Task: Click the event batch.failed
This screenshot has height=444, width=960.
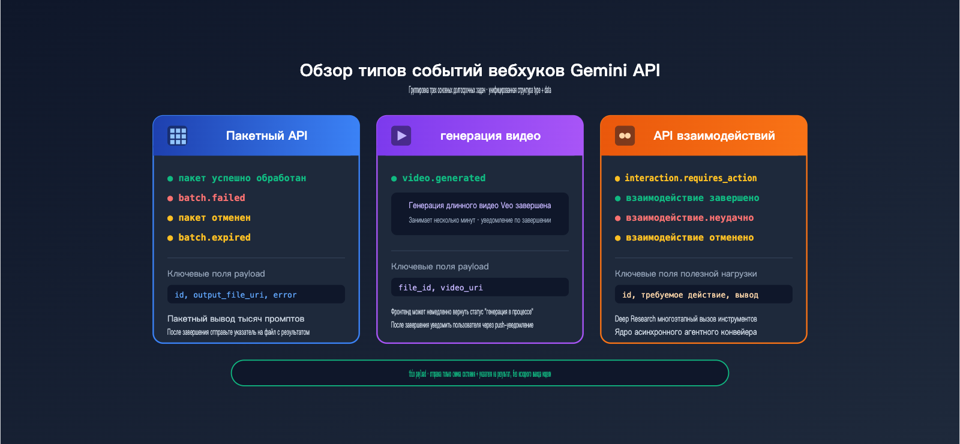Action: [212, 198]
